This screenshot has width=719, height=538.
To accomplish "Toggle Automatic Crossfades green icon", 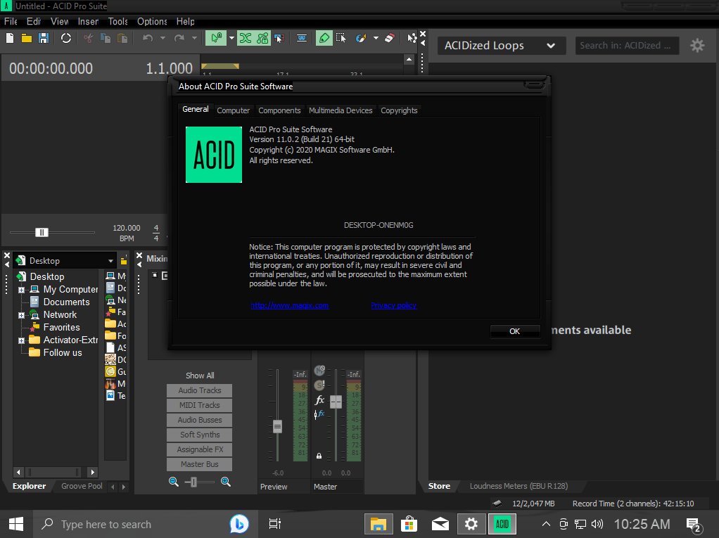I will (246, 38).
